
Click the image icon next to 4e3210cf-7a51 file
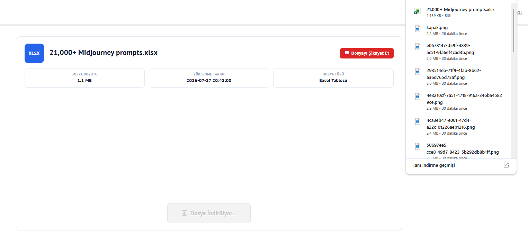tap(418, 96)
